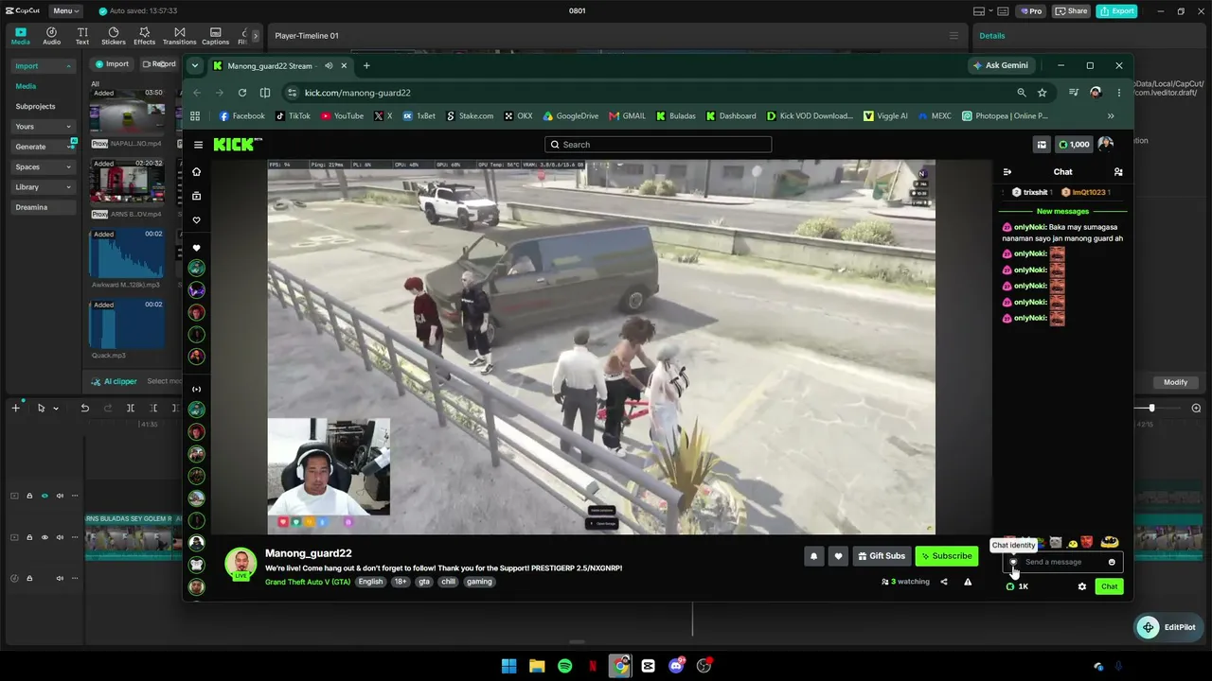
Task: Open the Effects tab in CapCut
Action: tap(144, 36)
